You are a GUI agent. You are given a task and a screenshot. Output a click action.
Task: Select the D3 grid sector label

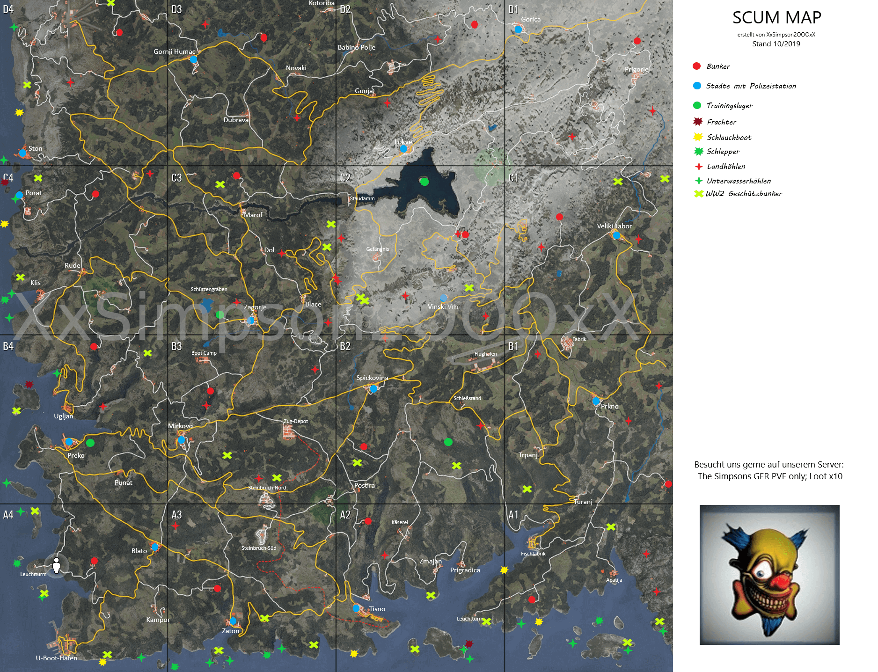176,9
